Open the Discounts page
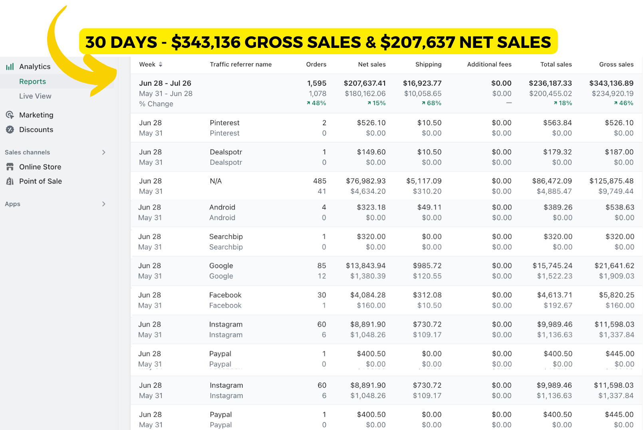 (x=36, y=130)
